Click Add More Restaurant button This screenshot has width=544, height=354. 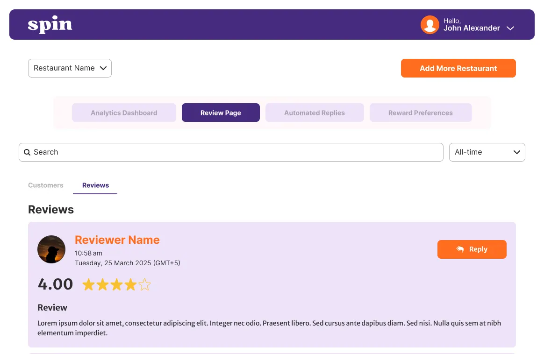458,68
